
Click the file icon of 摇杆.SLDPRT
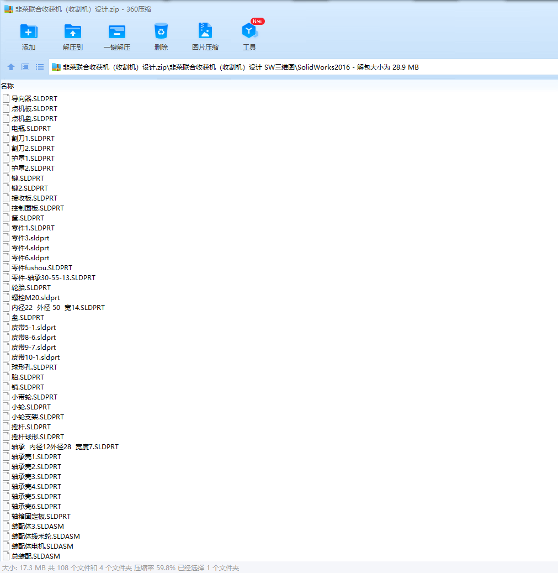6,427
